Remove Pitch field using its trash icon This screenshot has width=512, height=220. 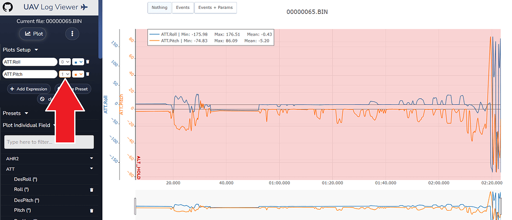tap(92, 210)
